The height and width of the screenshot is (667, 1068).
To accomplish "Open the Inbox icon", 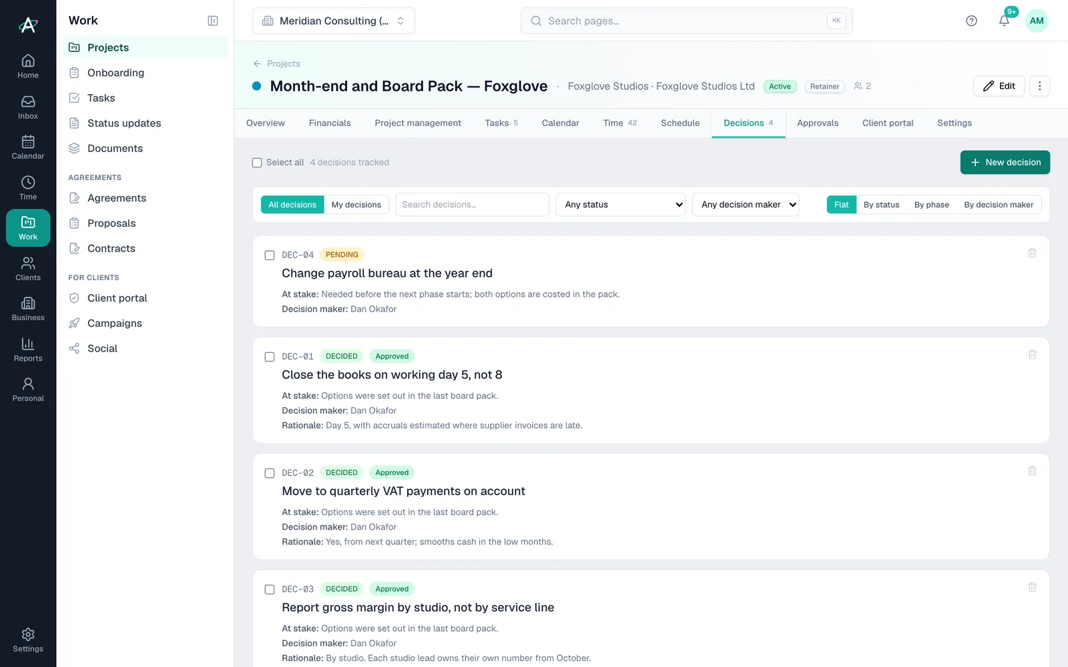I will (x=28, y=107).
